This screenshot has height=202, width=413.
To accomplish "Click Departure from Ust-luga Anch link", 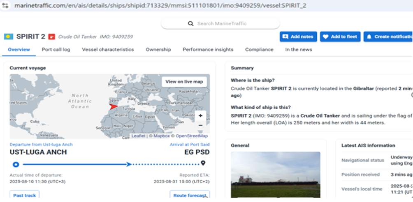I will [41, 145].
